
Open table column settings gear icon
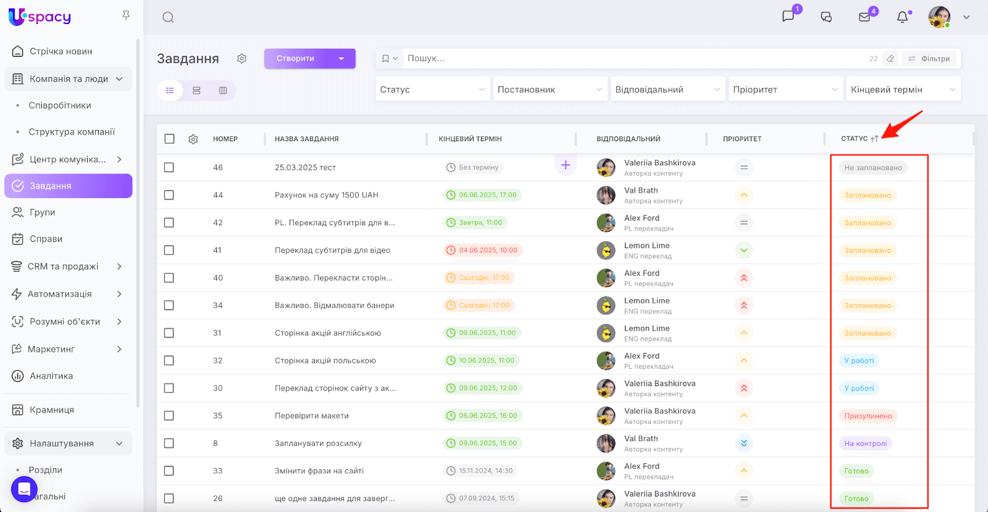pos(193,139)
